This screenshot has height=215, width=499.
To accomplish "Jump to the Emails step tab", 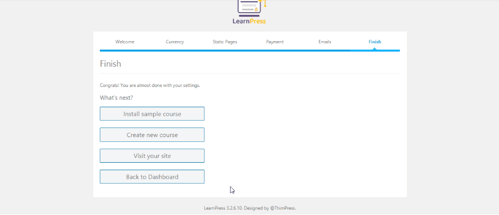I will [324, 42].
